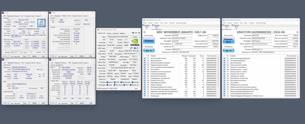Click the Close button in GPU-Z
This screenshot has width=305, height=124.
[x=136, y=89]
